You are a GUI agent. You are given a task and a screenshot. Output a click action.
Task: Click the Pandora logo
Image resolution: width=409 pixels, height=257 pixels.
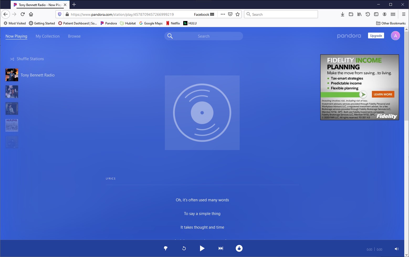[x=349, y=36]
